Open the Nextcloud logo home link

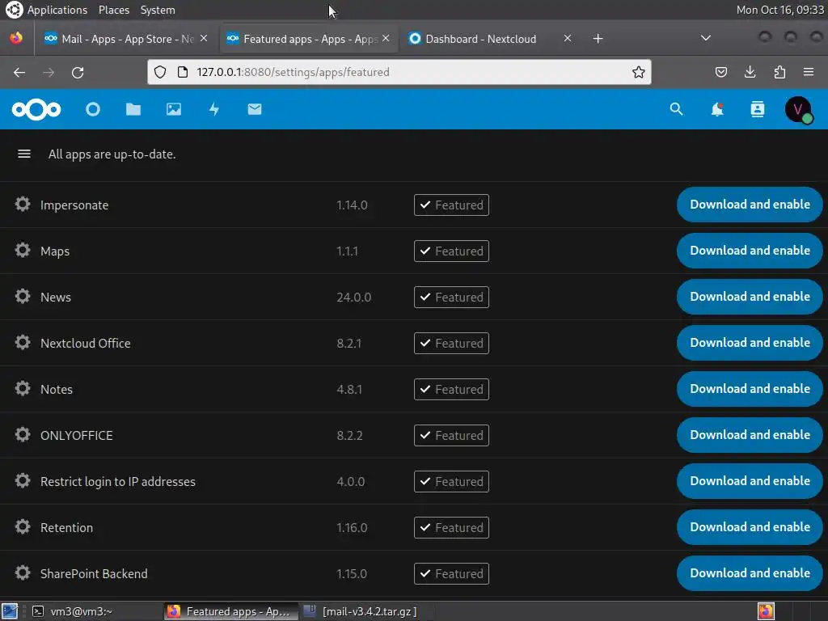pyautogui.click(x=36, y=109)
